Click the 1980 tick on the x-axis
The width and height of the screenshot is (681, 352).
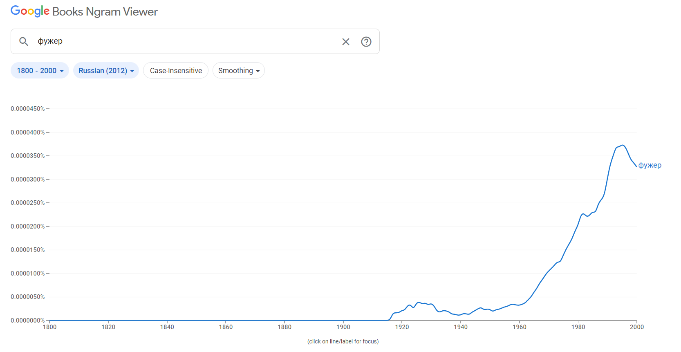coord(578,327)
